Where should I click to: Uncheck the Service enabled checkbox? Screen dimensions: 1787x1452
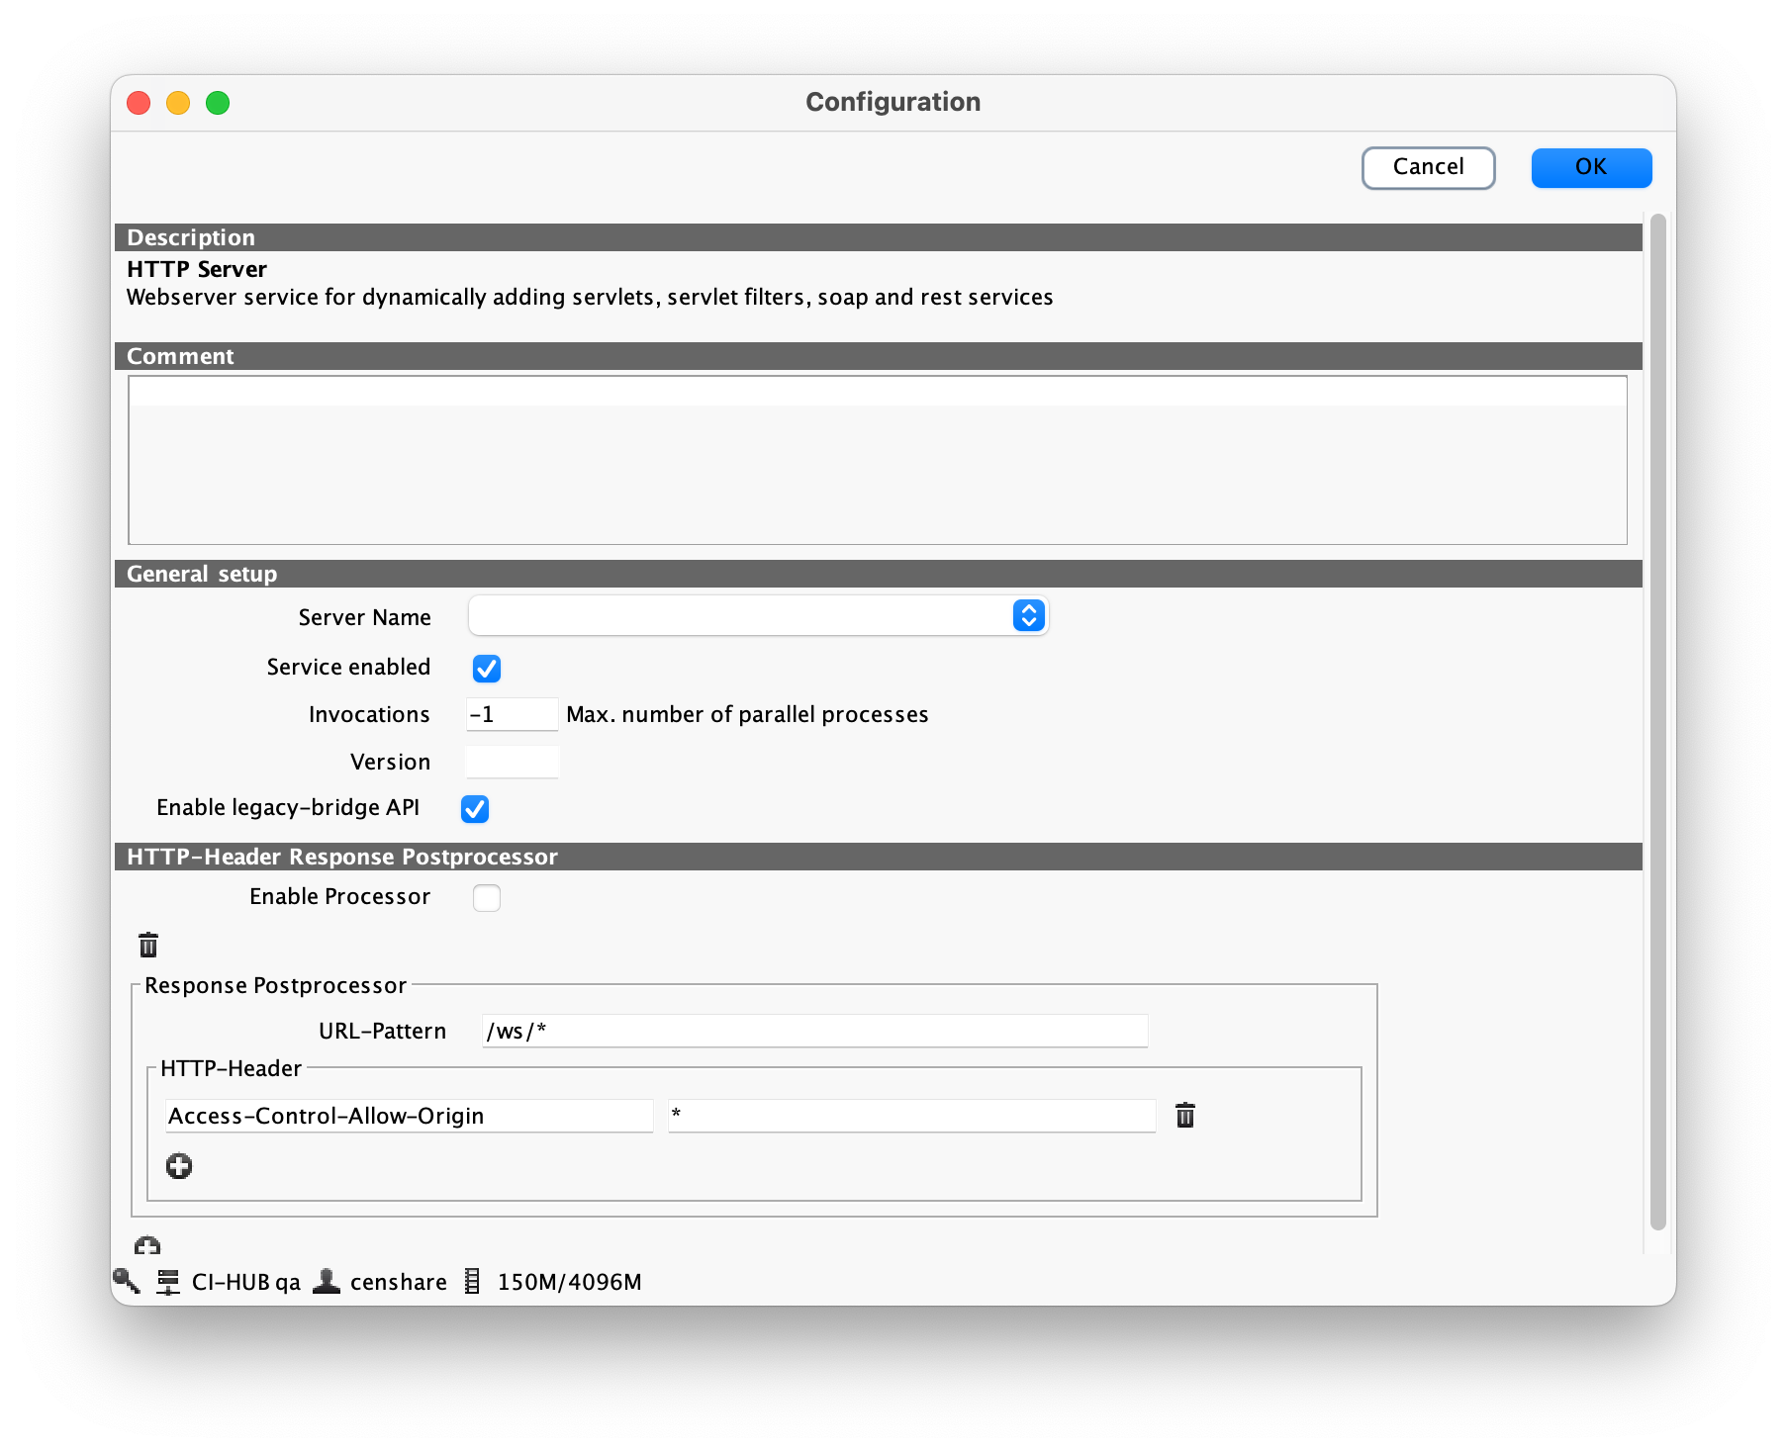tap(486, 669)
